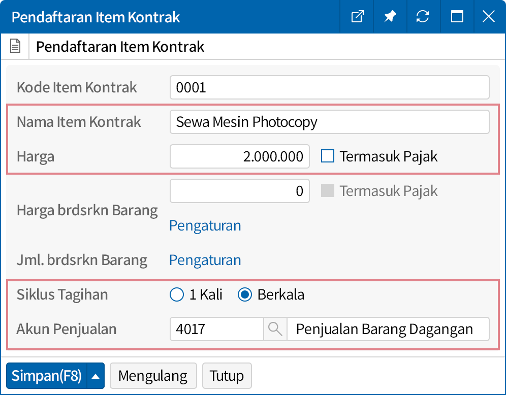The width and height of the screenshot is (506, 395).
Task: Click the Mengulang button
Action: click(x=153, y=376)
